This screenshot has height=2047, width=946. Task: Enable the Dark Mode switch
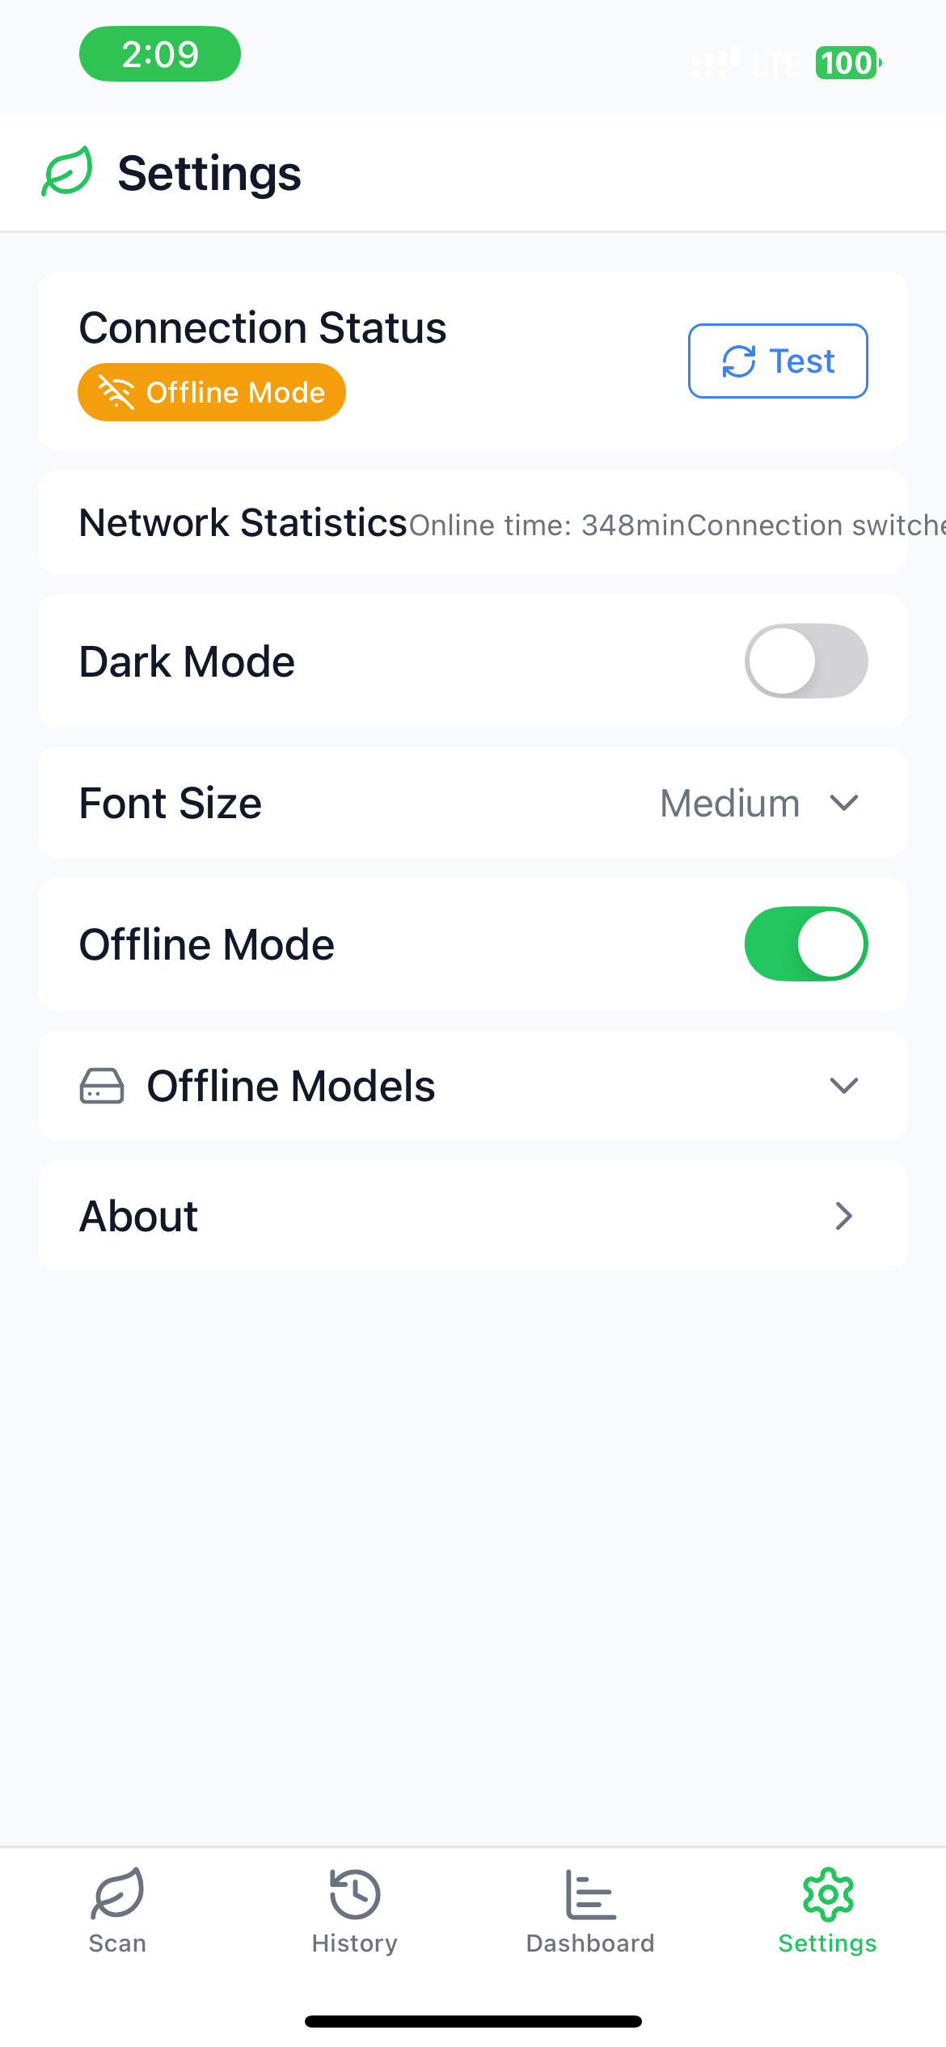pos(806,661)
